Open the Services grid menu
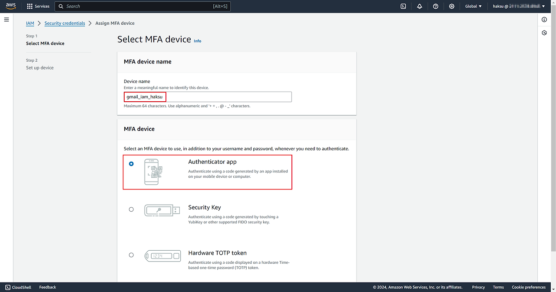The height and width of the screenshot is (292, 556). [x=38, y=6]
